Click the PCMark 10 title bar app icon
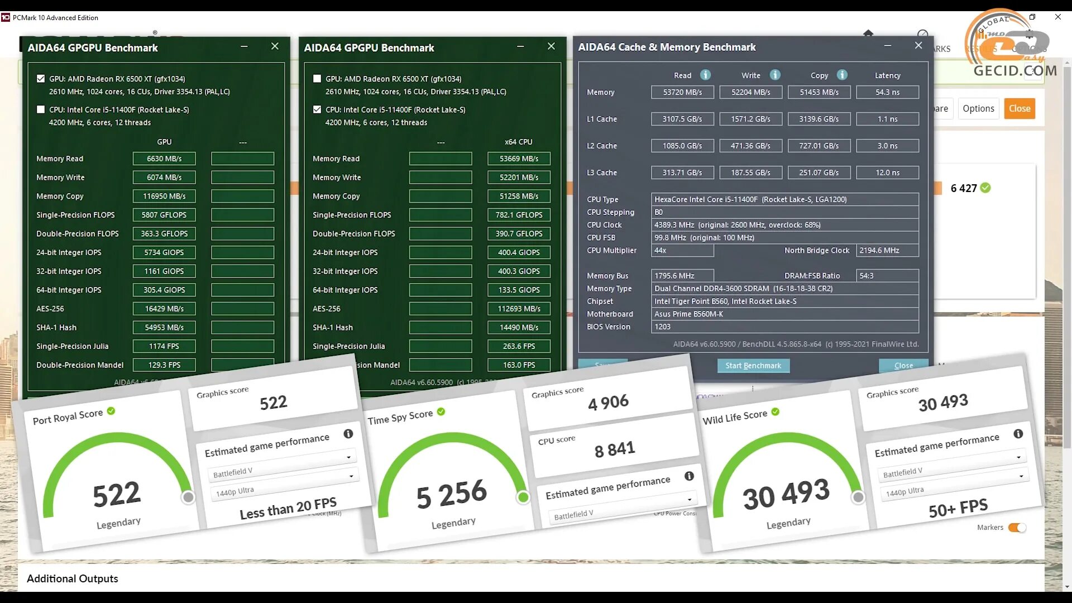Image resolution: width=1072 pixels, height=603 pixels. click(6, 17)
